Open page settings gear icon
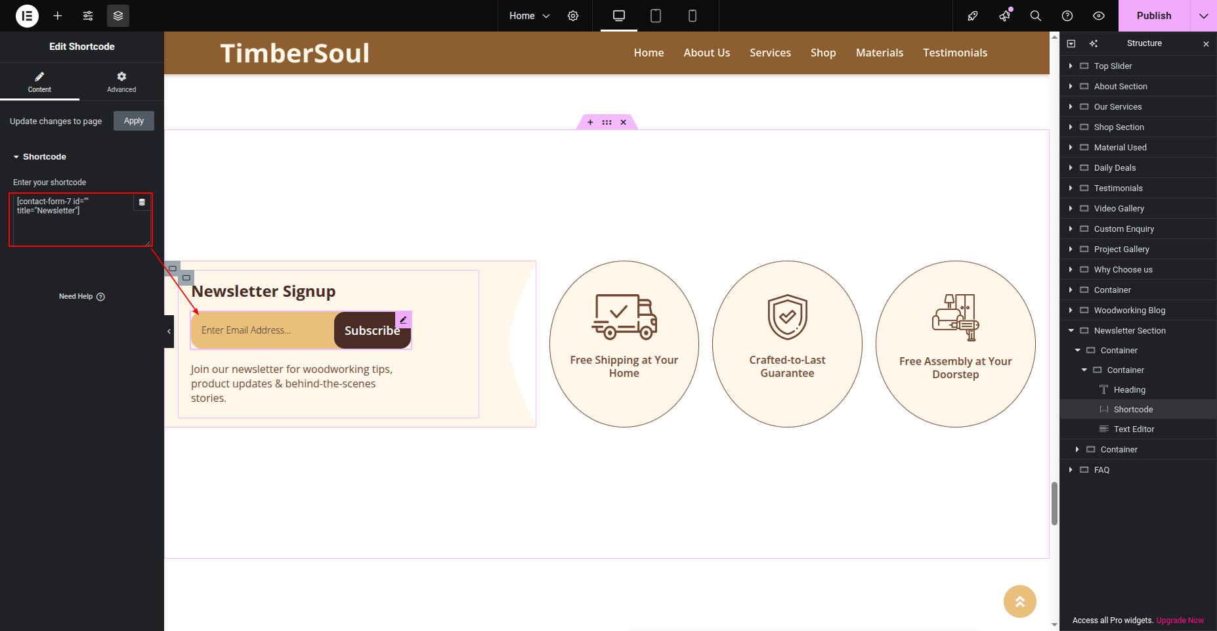The height and width of the screenshot is (631, 1217). click(573, 16)
